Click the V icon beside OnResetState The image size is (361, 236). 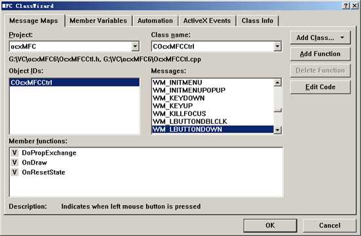(14, 172)
